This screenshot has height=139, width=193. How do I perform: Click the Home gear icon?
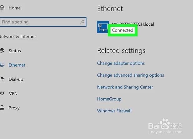point(2,8)
